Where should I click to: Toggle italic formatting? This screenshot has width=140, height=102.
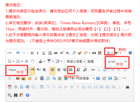[x=38, y=53]
